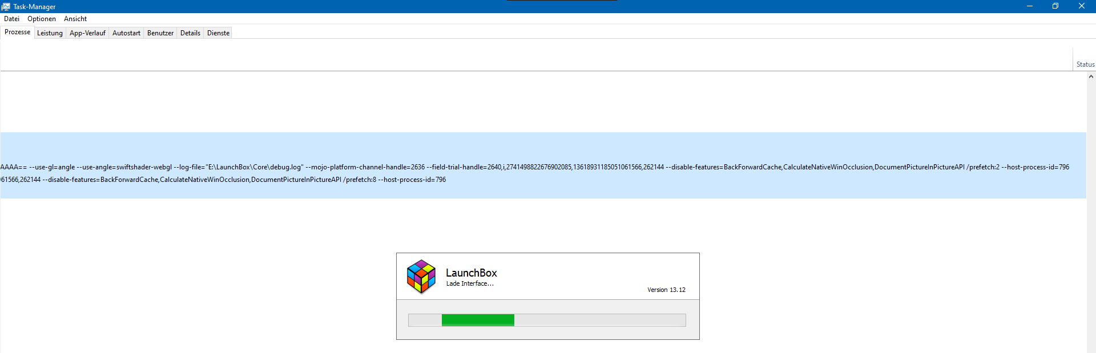Open the Optionen menu

(42, 19)
